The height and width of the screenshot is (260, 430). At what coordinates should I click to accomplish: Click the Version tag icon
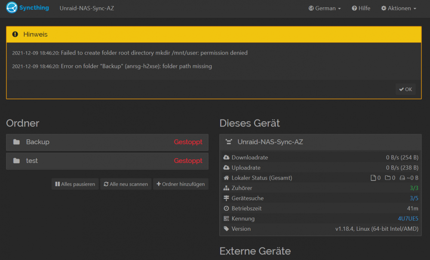pos(226,229)
